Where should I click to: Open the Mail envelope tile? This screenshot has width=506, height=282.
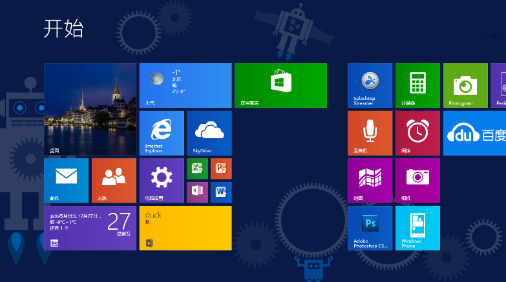click(x=66, y=181)
